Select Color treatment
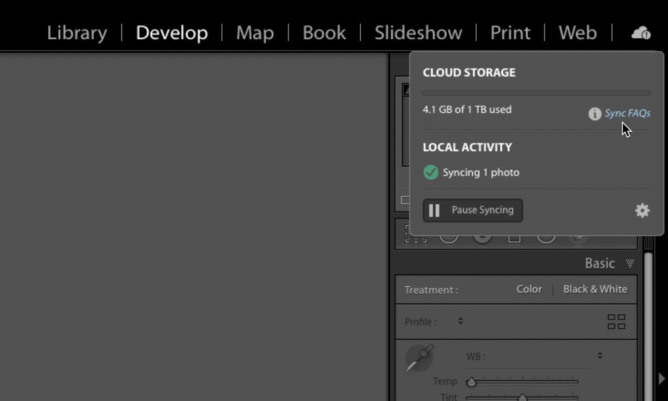The image size is (668, 401). click(x=529, y=289)
